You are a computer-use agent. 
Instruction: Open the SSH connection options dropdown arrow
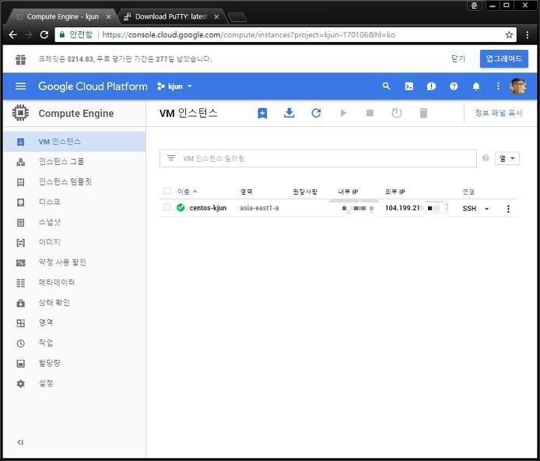(486, 209)
